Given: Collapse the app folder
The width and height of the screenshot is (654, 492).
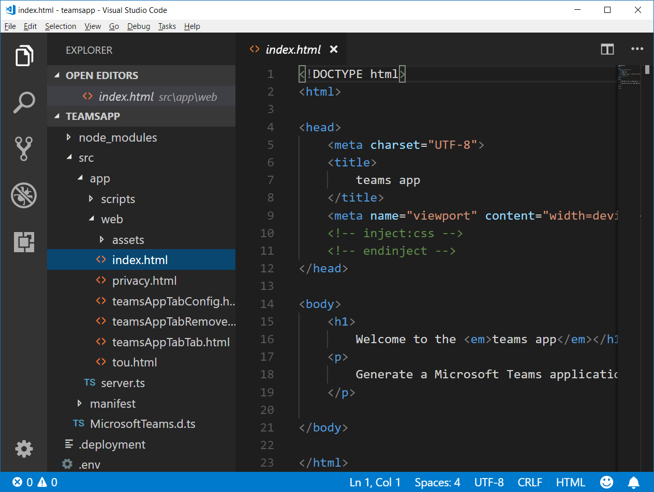Looking at the screenshot, I should [x=80, y=178].
